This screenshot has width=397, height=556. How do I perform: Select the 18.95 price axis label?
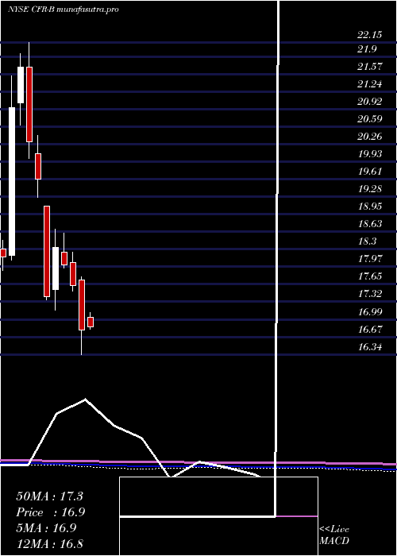pyautogui.click(x=370, y=207)
